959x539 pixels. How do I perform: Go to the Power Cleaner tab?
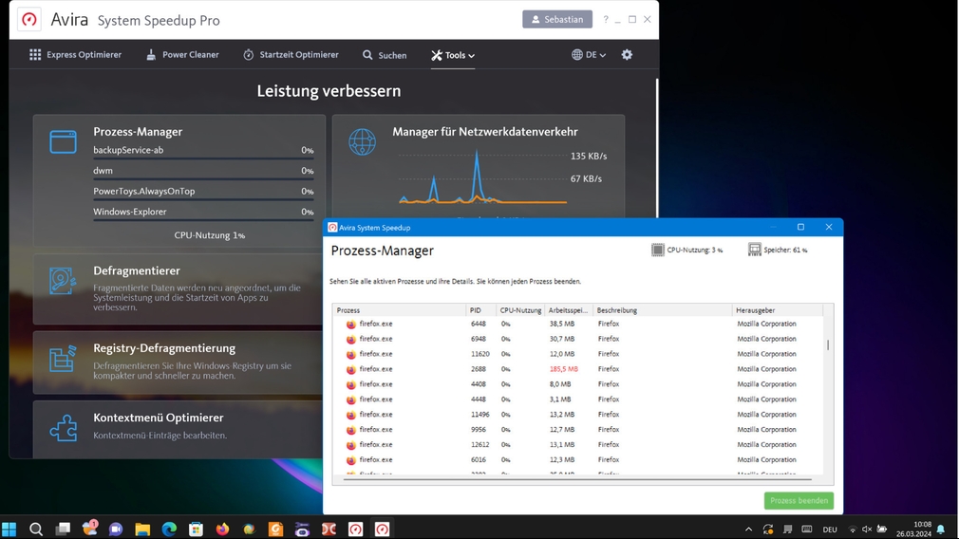(x=181, y=55)
